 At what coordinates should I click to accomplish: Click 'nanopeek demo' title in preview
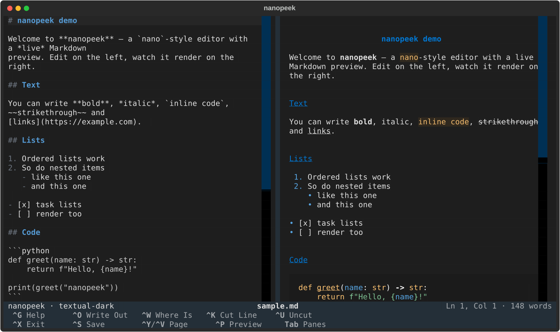point(411,39)
